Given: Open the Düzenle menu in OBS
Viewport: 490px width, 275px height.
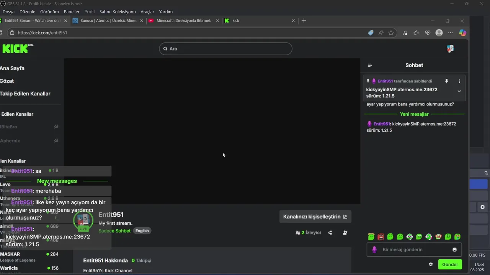Looking at the screenshot, I should [27, 11].
